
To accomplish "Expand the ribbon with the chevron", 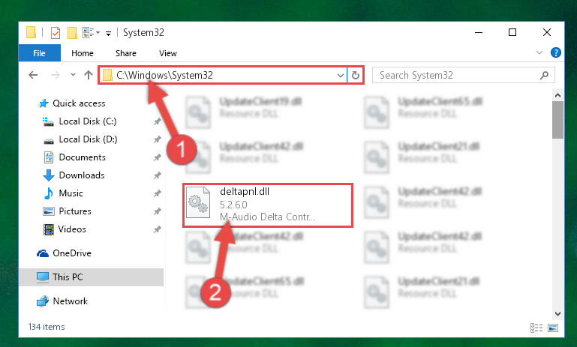I will tap(539, 52).
